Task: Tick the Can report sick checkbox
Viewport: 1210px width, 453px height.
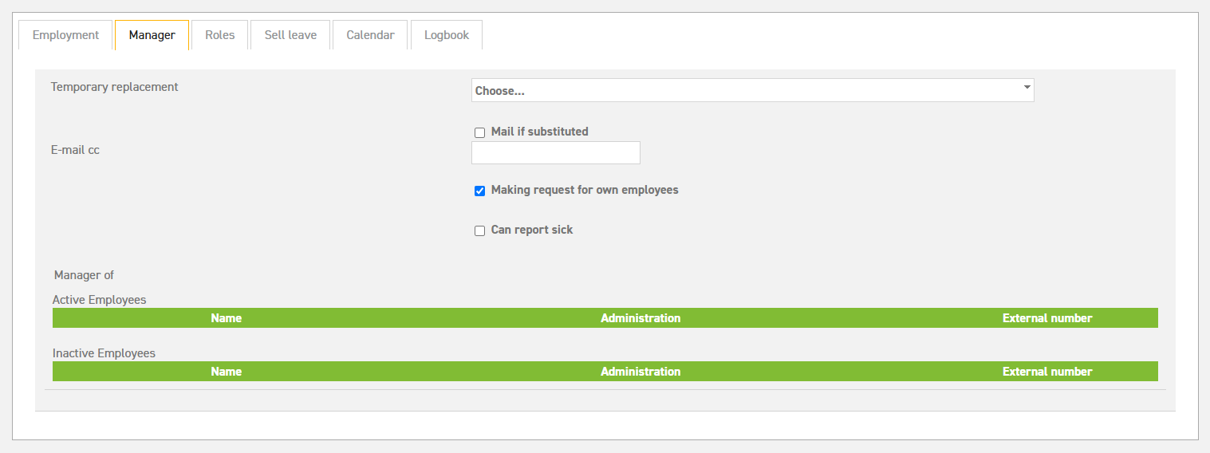Action: (x=479, y=230)
